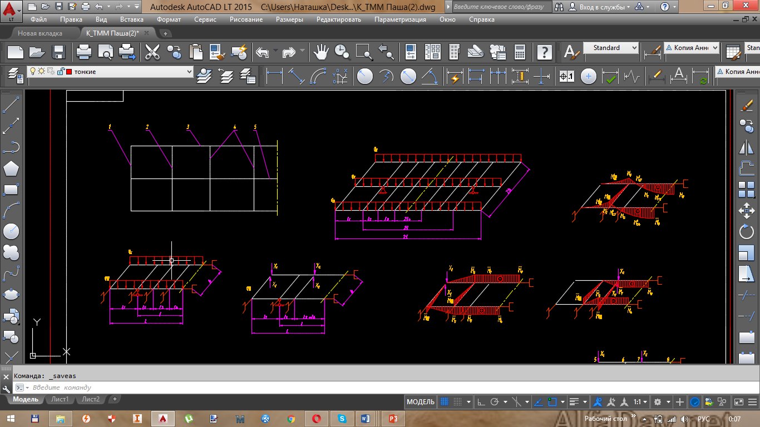Viewport: 760px width, 427px height.
Task: Open the layer dropdown showing тонкие
Action: point(110,72)
